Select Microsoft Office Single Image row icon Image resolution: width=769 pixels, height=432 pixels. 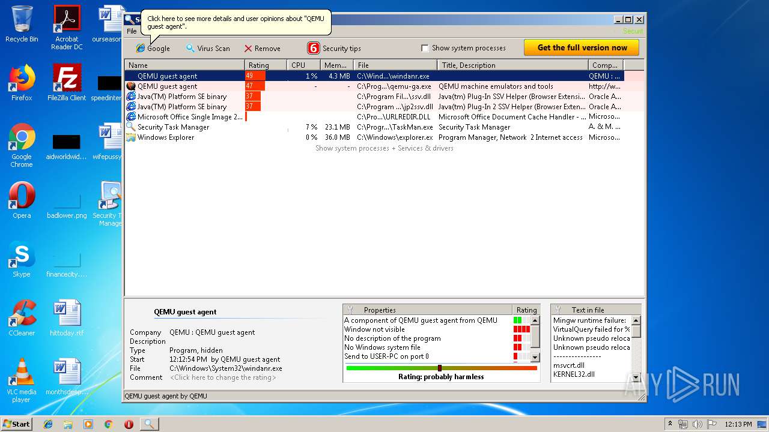pyautogui.click(x=130, y=117)
